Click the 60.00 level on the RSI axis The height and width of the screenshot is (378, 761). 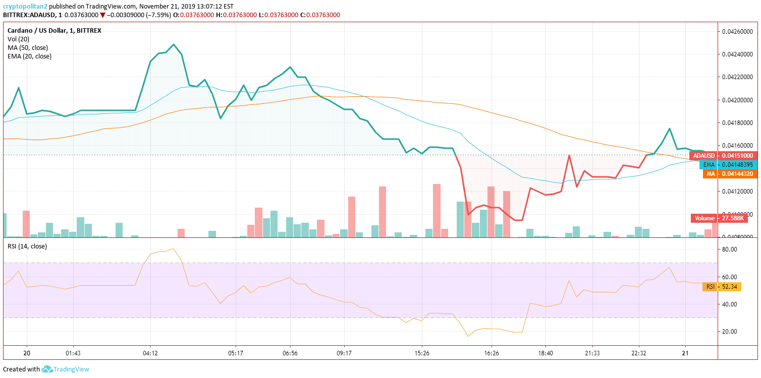pyautogui.click(x=730, y=277)
